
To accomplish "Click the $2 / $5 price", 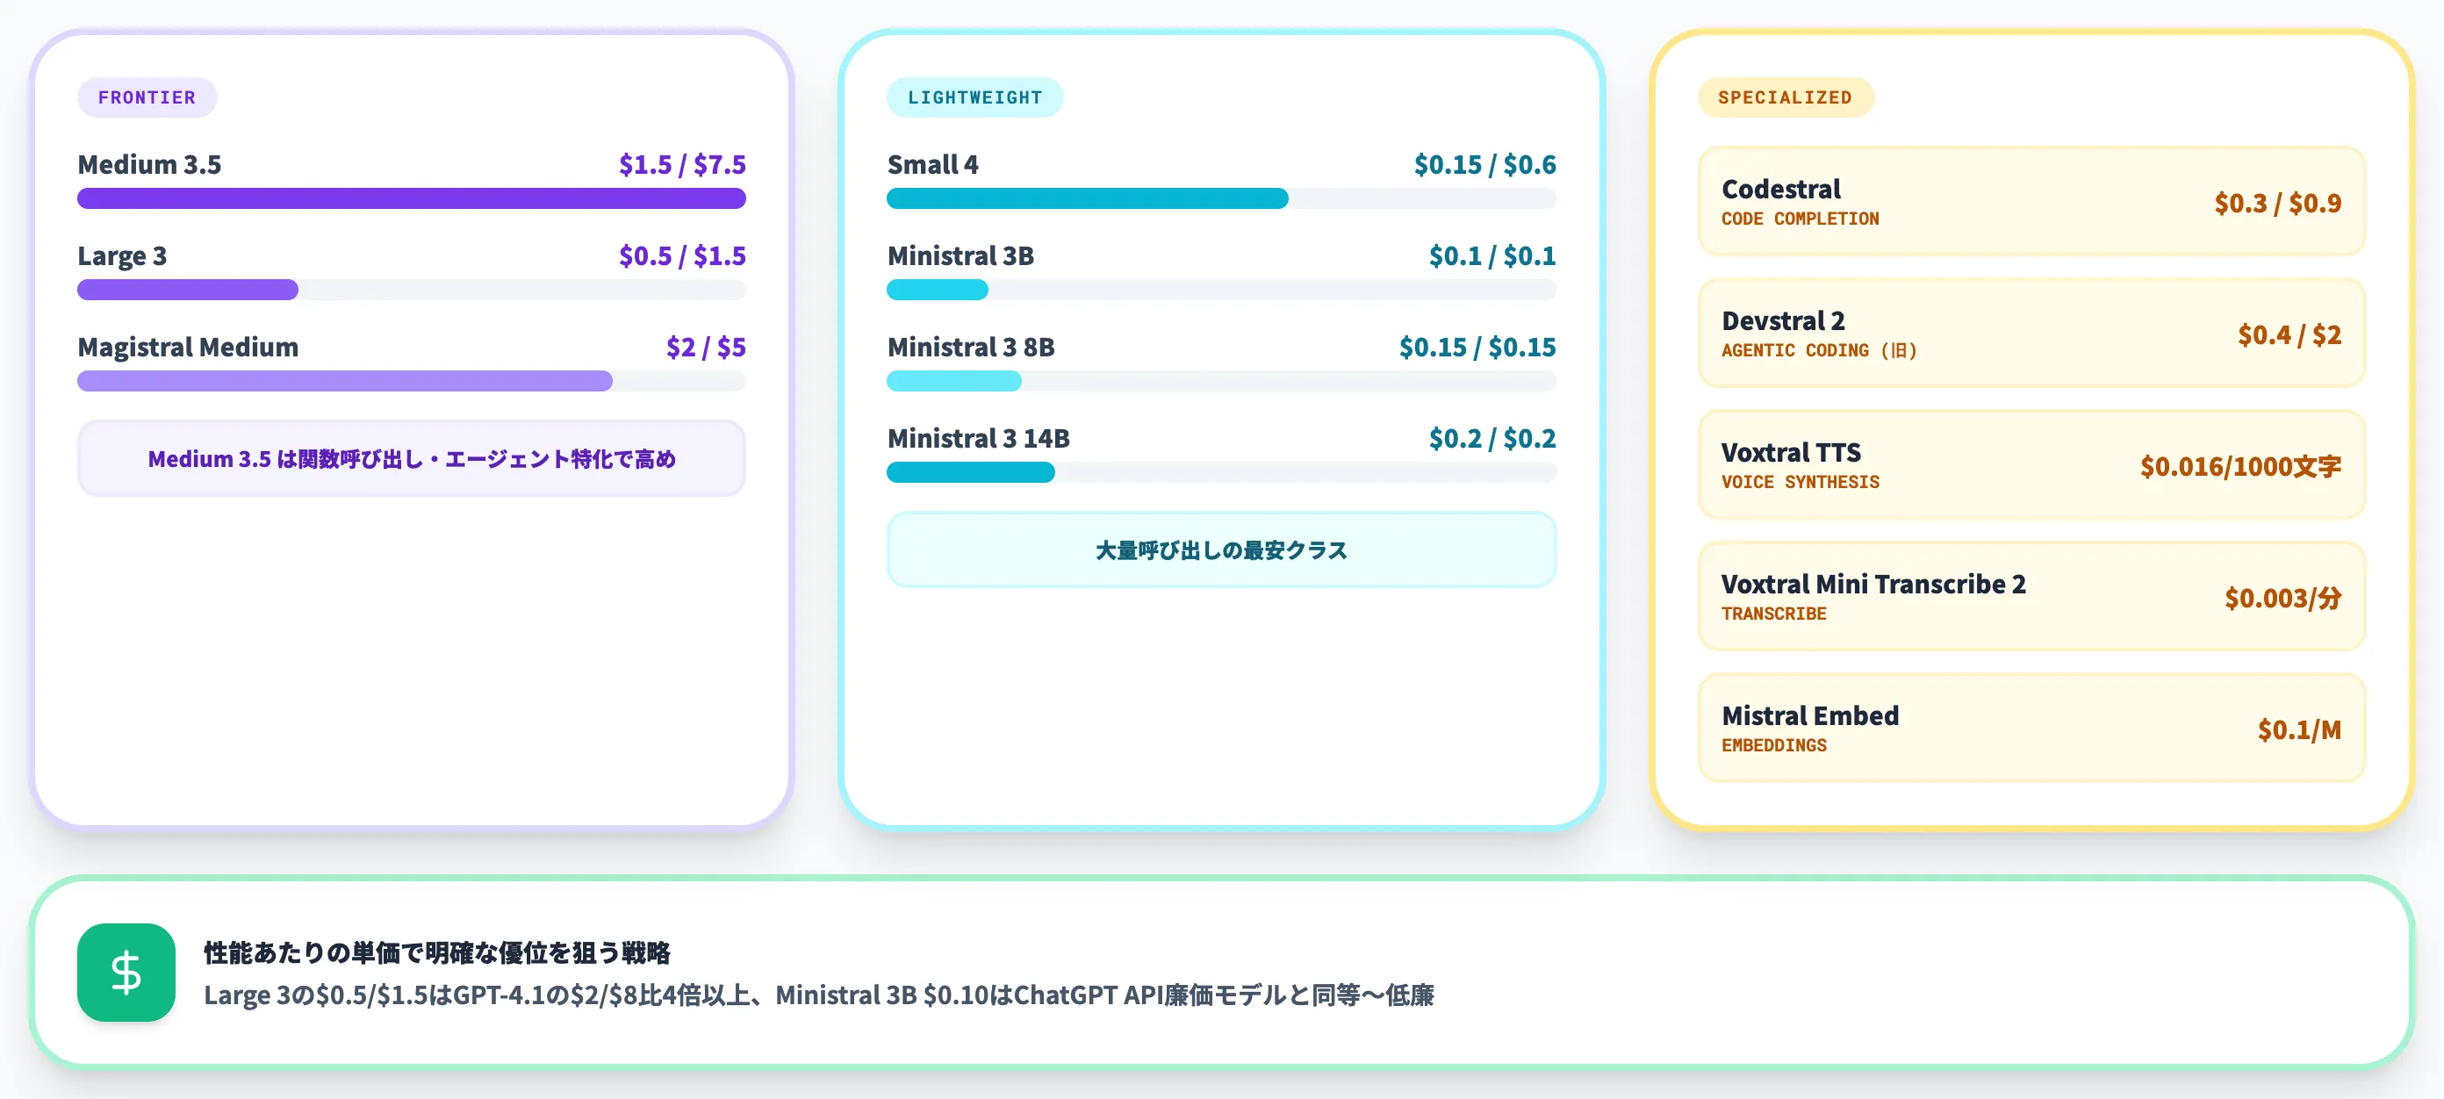I will [x=706, y=348].
